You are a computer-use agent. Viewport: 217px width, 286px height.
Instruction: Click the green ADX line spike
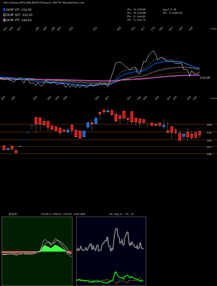pyautogui.click(x=115, y=272)
